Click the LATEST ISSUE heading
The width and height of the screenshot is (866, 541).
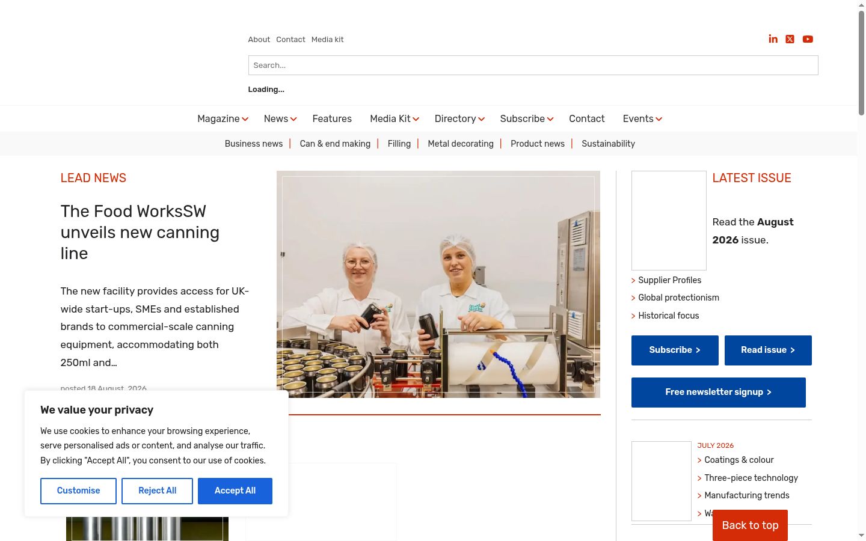click(x=752, y=178)
